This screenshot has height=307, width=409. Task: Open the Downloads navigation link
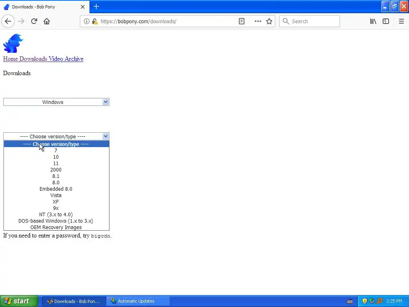[33, 59]
